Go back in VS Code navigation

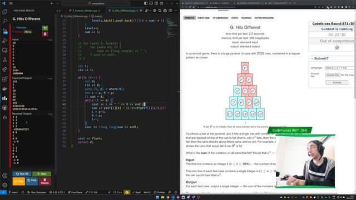(52, 3)
